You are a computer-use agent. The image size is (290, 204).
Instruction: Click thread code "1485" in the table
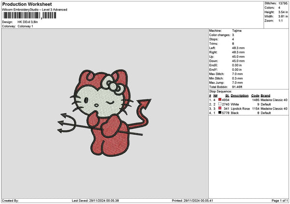point(256,100)
